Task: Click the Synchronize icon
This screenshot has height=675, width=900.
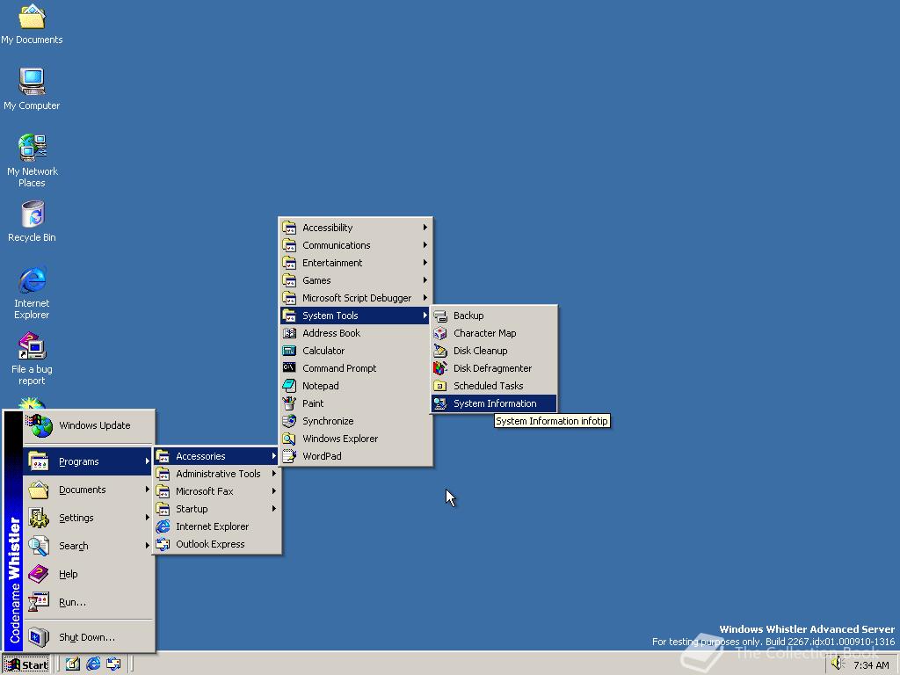Action: (x=289, y=421)
